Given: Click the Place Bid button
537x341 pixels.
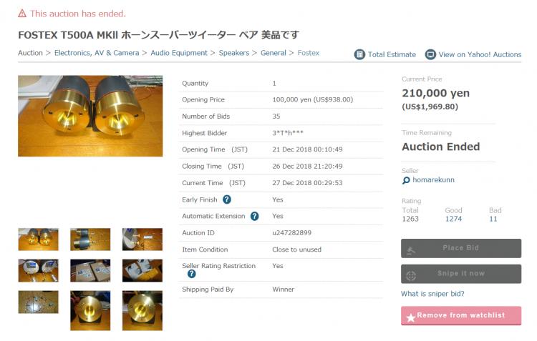Looking at the screenshot, I should click(461, 248).
